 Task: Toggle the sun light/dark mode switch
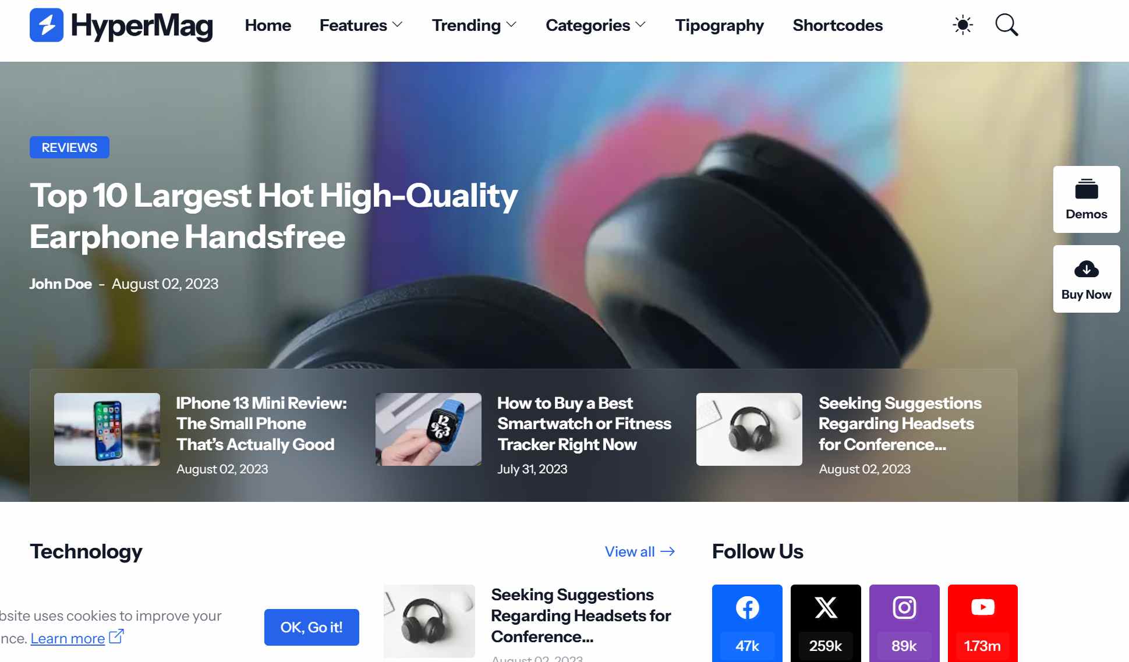pos(962,25)
